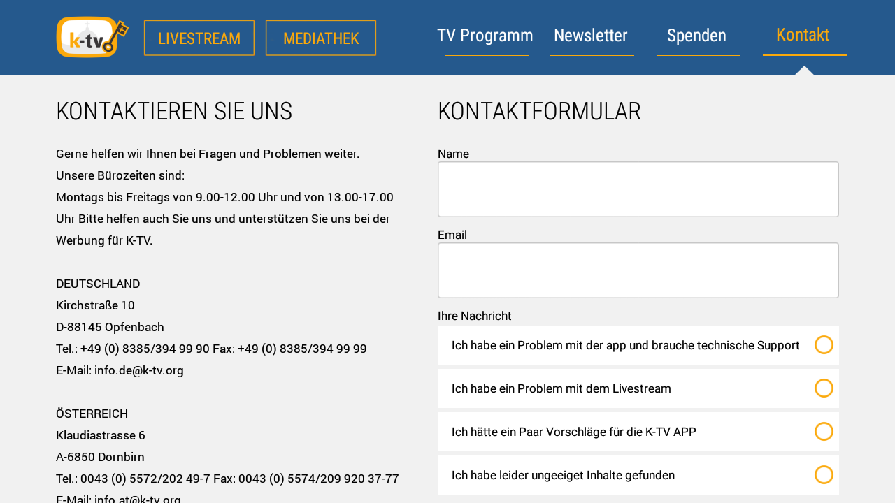Viewport: 895px width, 503px height.
Task: Open the MEDIATHEK page
Action: (320, 38)
